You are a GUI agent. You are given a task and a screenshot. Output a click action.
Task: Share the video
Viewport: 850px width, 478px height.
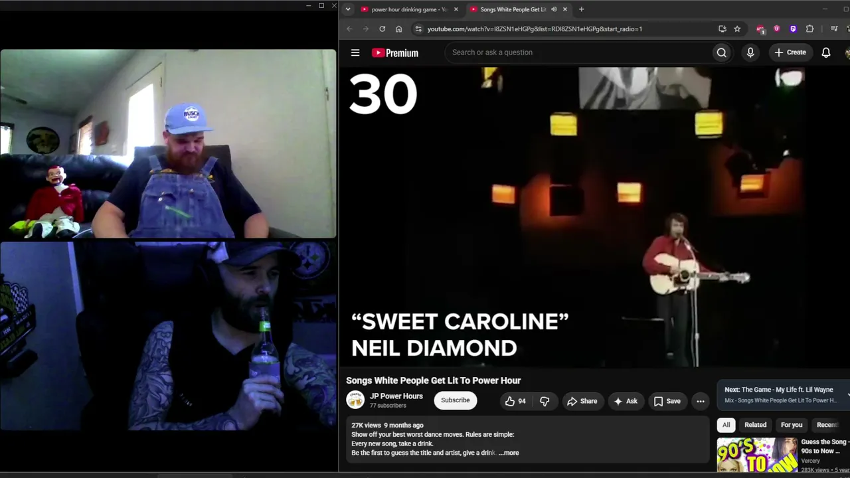[x=582, y=401]
